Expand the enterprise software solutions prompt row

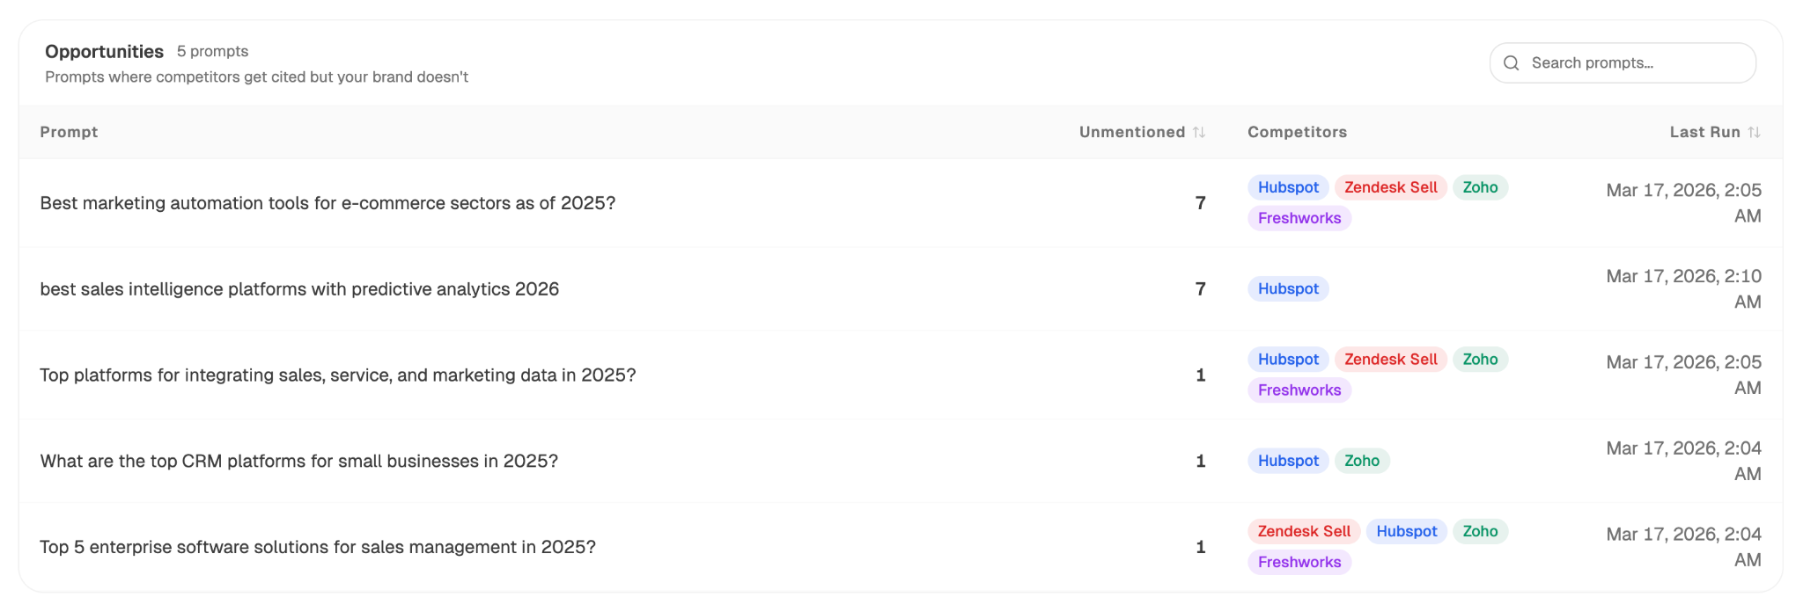point(318,546)
